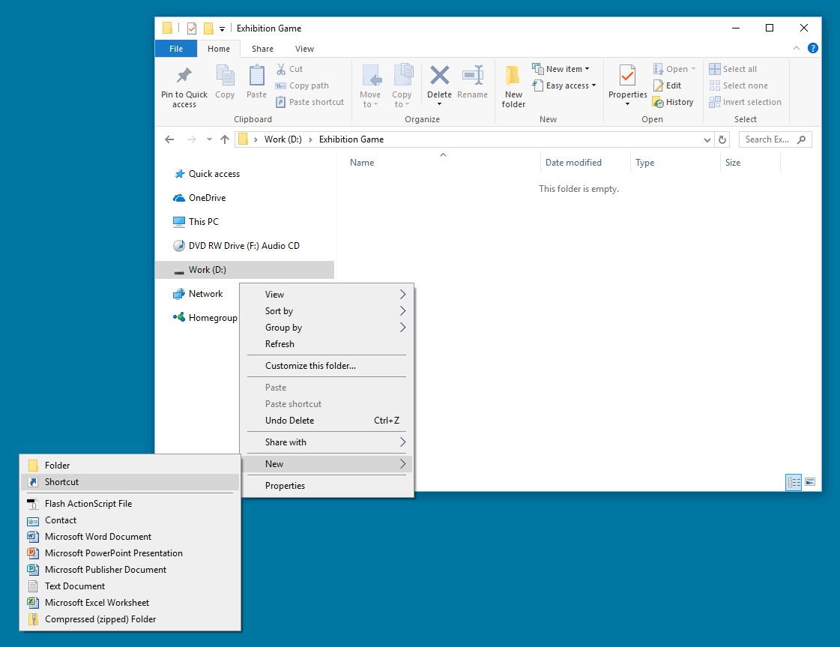Open the Sort by submenu
The image size is (840, 647).
(x=327, y=311)
